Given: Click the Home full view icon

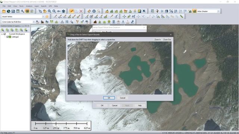Looking at the screenshot, I should [63, 11].
